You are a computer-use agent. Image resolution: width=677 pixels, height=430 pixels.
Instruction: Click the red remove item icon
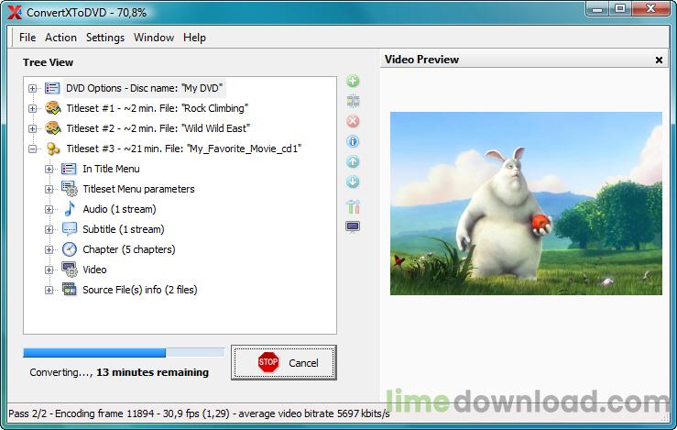click(353, 121)
